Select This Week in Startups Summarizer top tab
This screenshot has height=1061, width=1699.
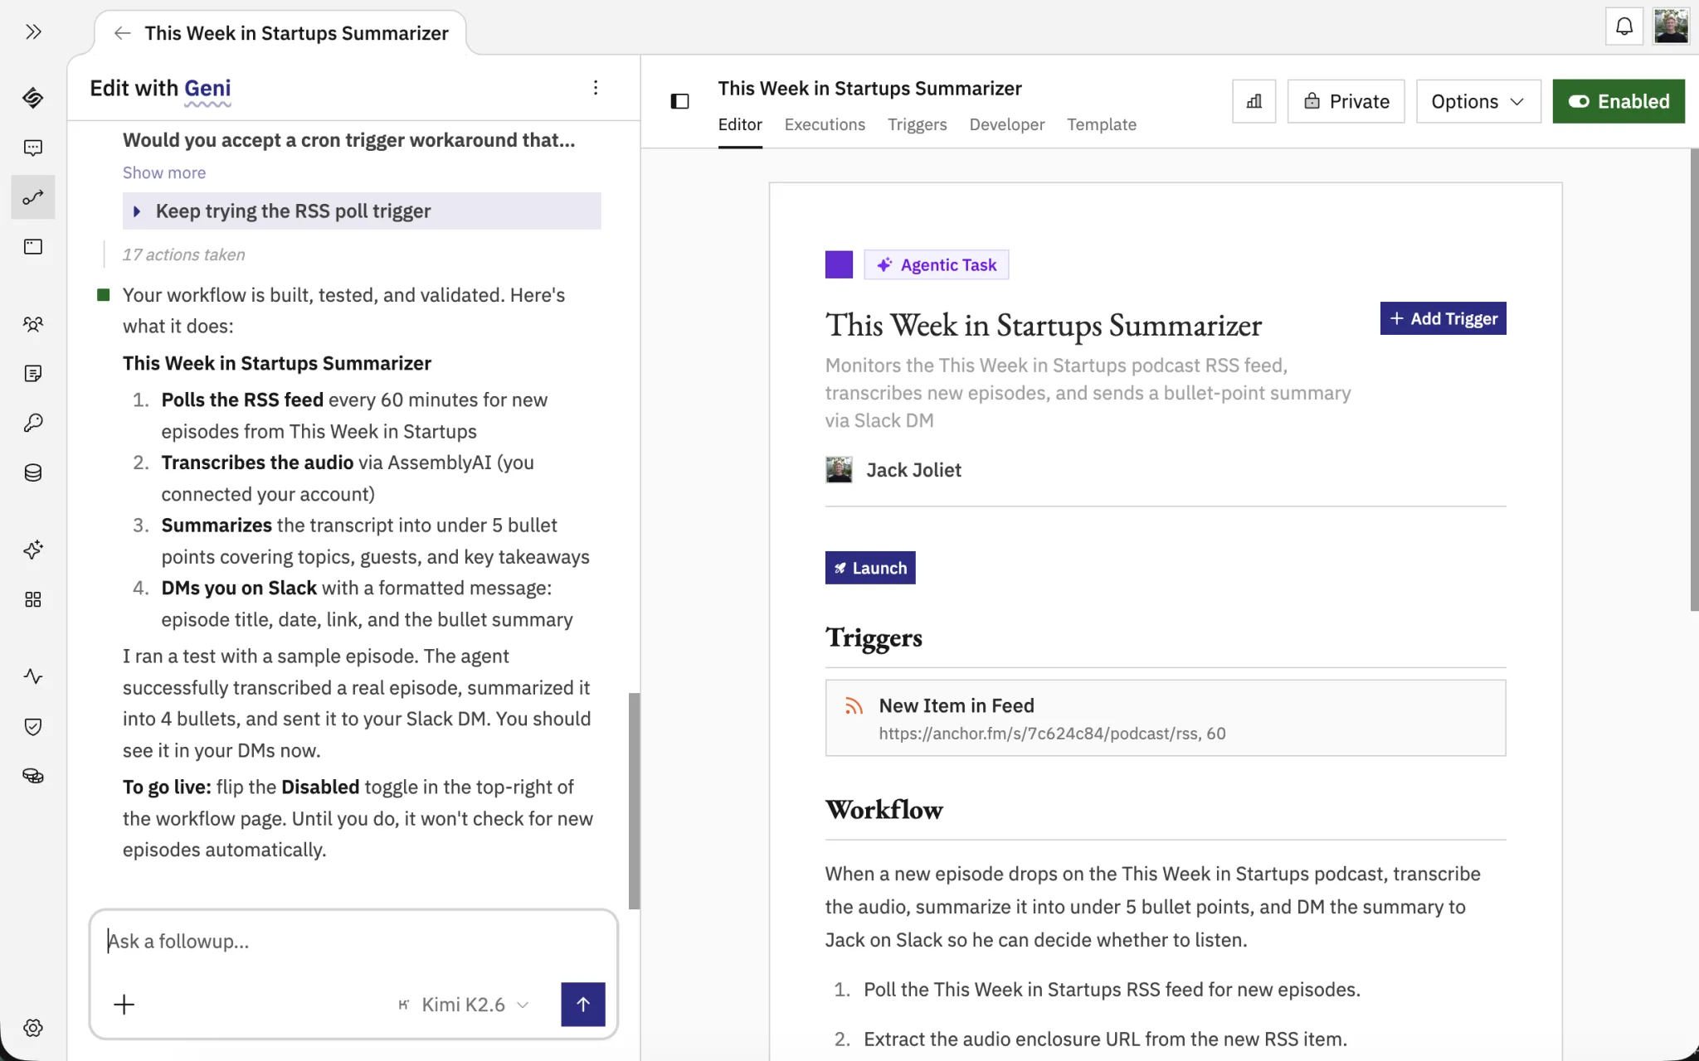click(296, 33)
